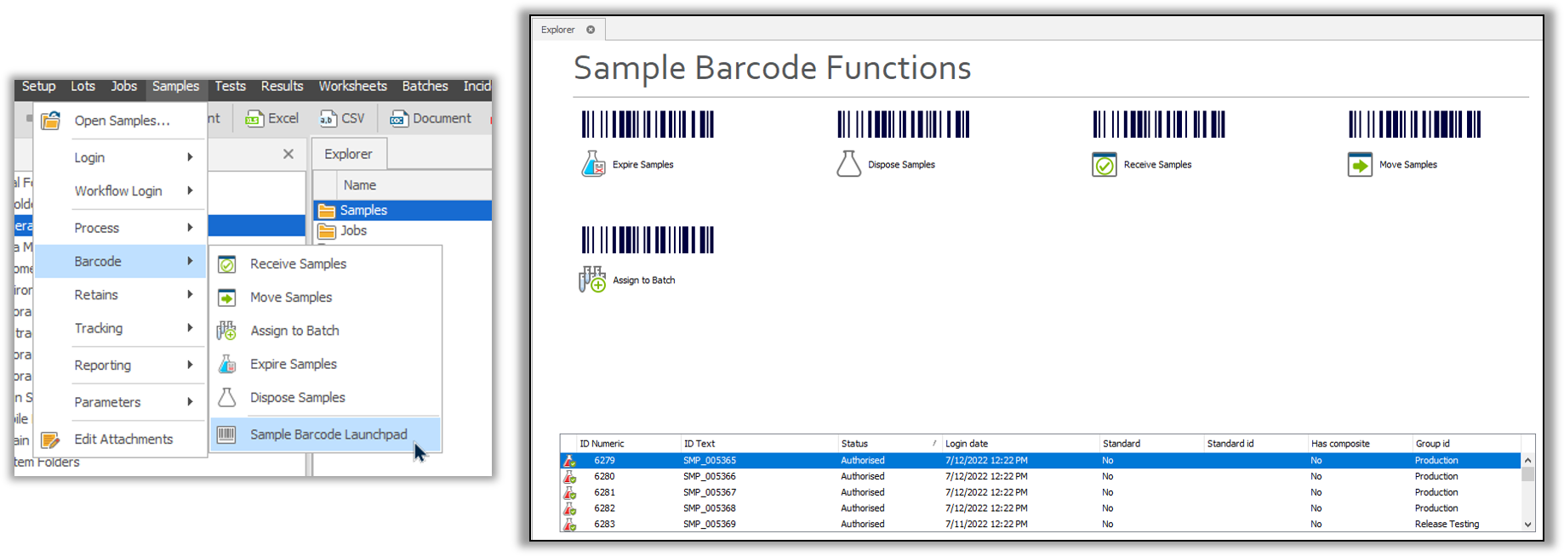The image size is (1564, 556).
Task: Sort by Status column header
Action: click(854, 444)
